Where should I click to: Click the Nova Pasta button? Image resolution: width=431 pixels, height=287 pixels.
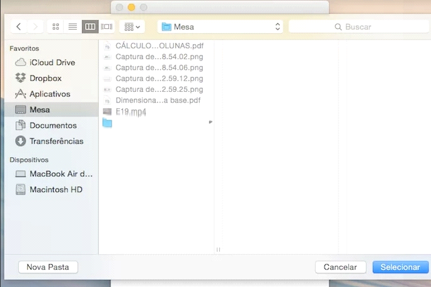(48, 267)
